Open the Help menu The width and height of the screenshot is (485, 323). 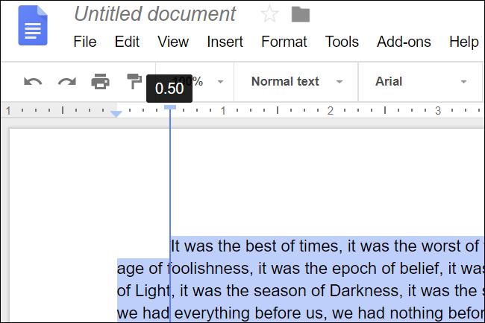coord(464,42)
